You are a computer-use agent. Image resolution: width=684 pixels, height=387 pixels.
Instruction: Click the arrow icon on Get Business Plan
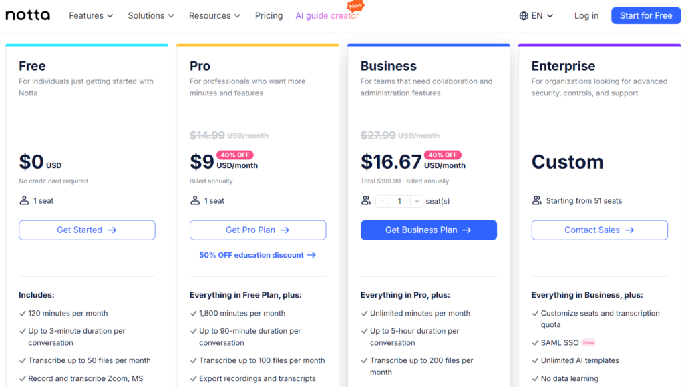pyautogui.click(x=467, y=230)
